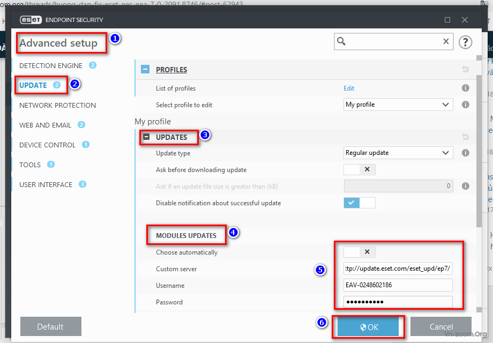The width and height of the screenshot is (493, 343).
Task: Click revert arrow icon in Profiles header
Action: [465, 70]
